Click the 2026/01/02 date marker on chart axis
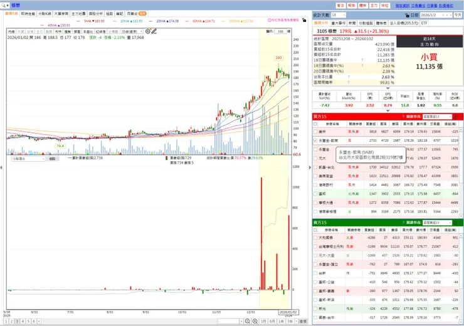Viewport: 464px width, 326px height. (x=288, y=312)
